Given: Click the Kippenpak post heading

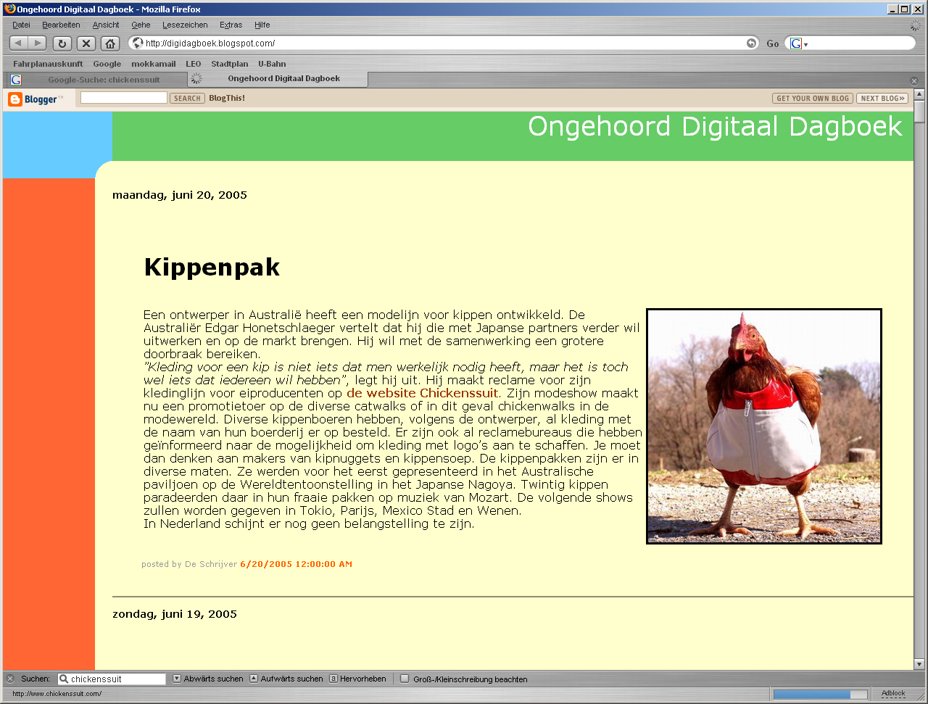Looking at the screenshot, I should pyautogui.click(x=212, y=267).
